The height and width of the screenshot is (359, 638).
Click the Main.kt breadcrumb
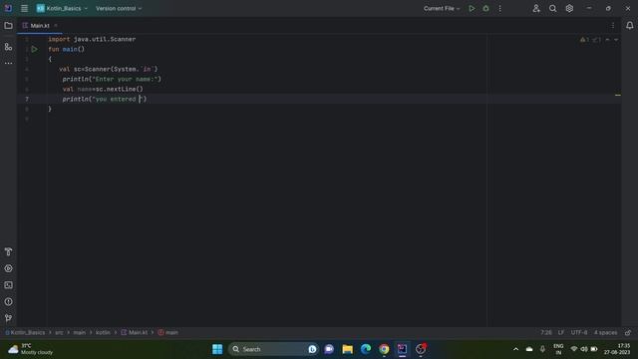(x=135, y=332)
